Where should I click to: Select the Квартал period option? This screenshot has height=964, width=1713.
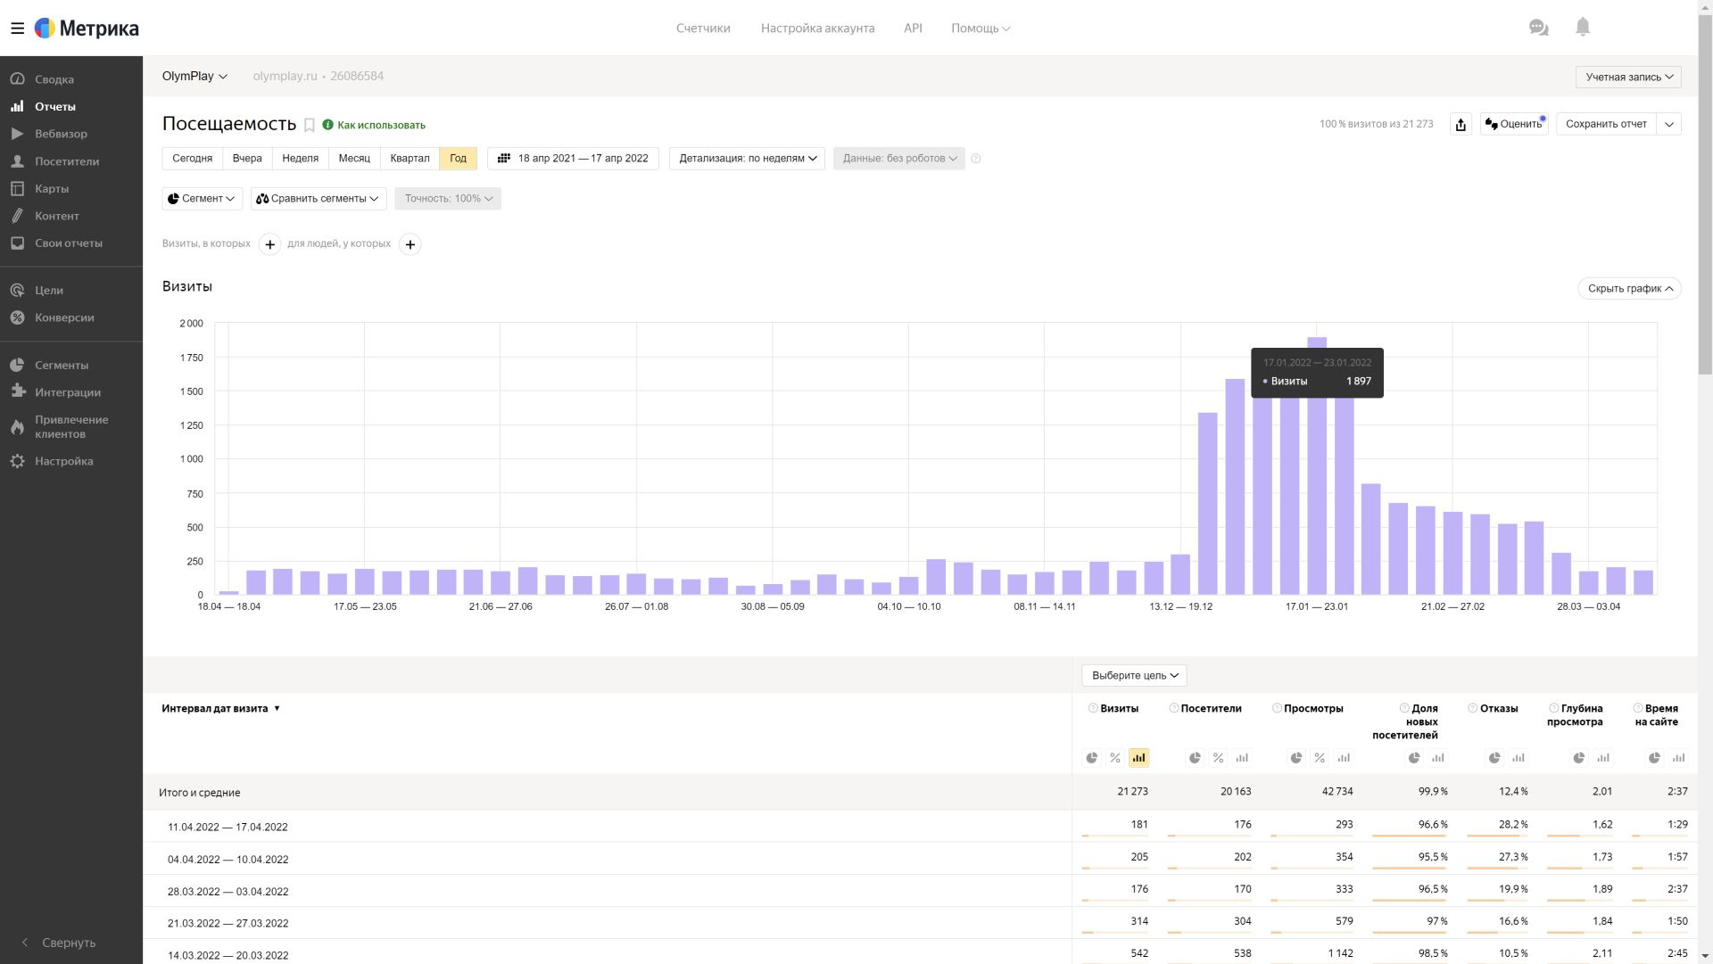[x=410, y=159]
